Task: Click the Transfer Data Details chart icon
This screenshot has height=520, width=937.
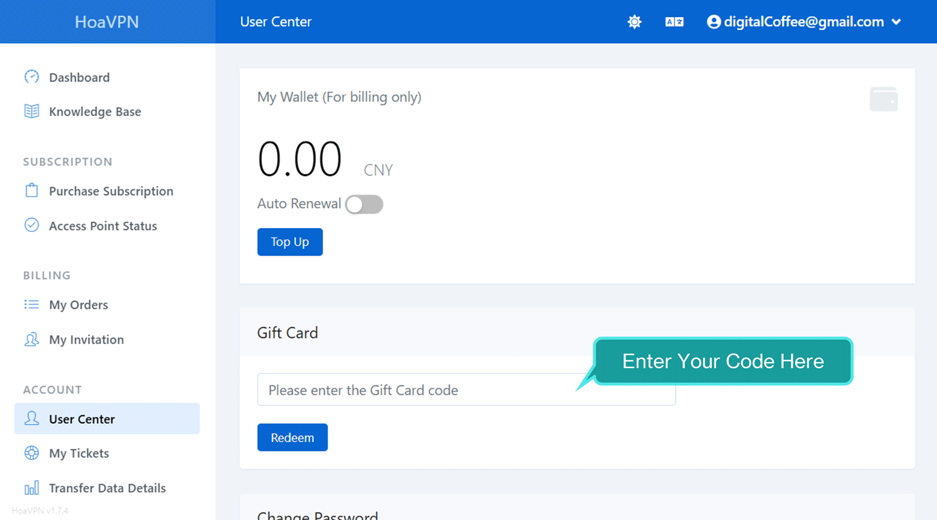Action: [x=32, y=487]
